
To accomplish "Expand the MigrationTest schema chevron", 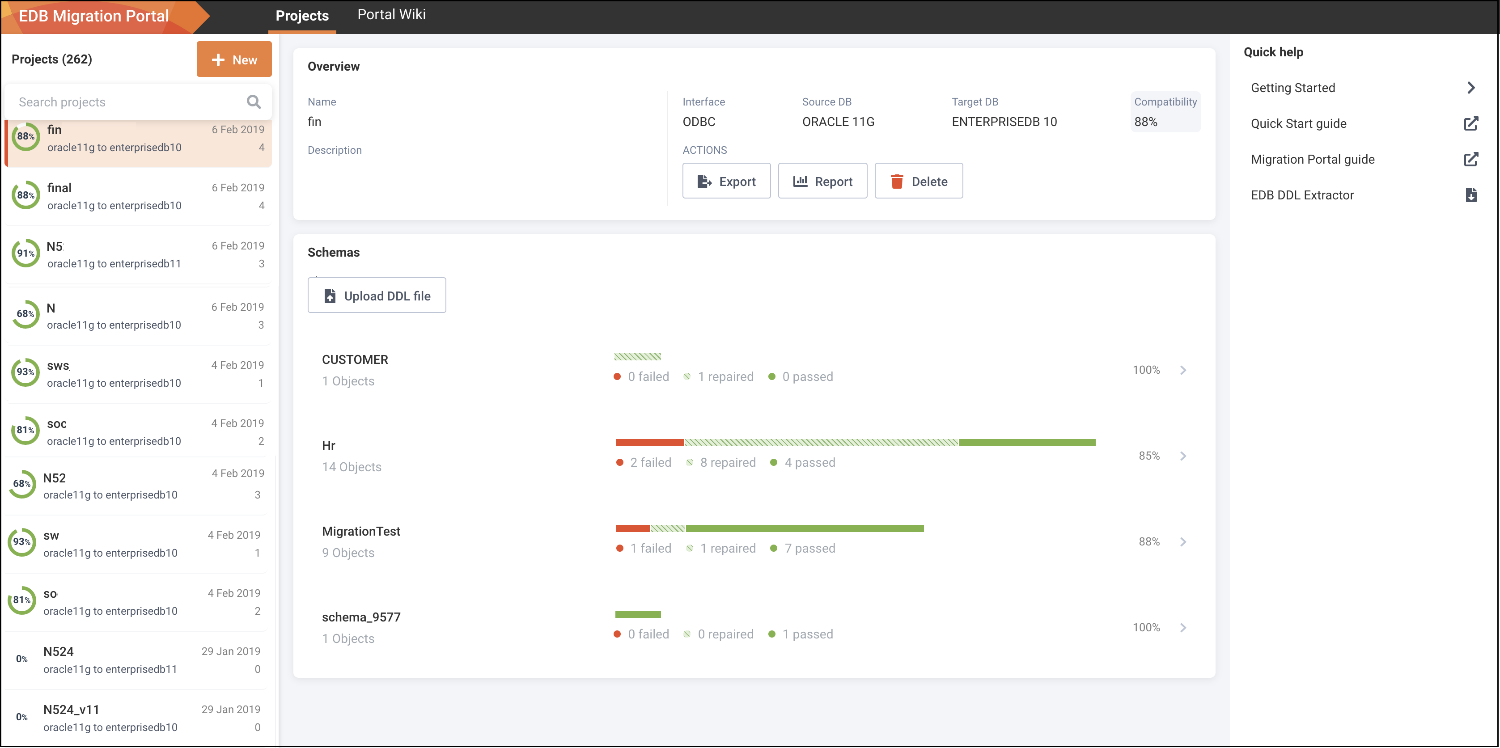I will click(x=1182, y=542).
